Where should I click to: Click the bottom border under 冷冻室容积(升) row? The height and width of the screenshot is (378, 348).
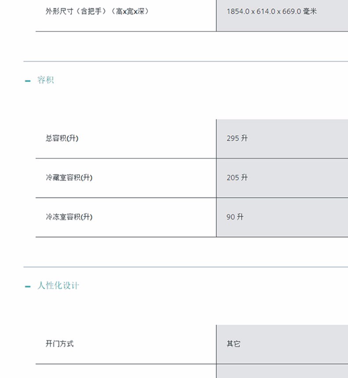coord(126,237)
